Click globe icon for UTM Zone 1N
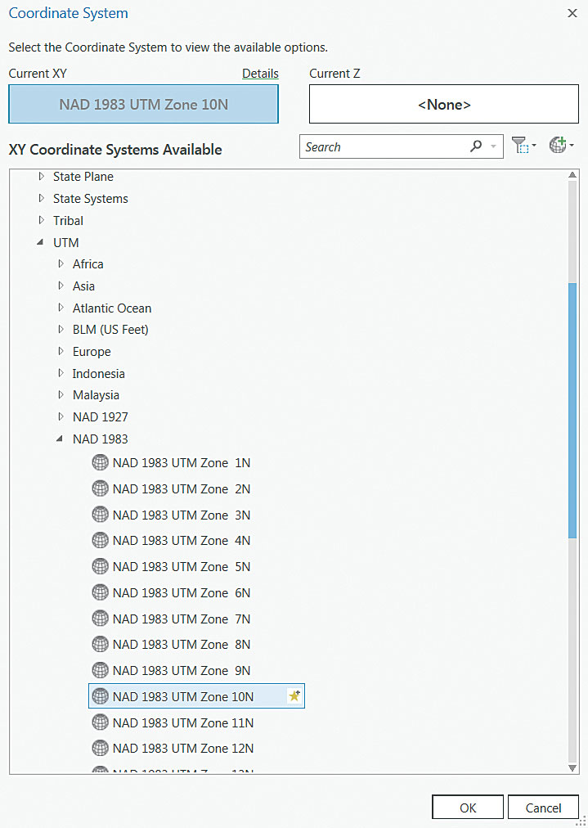The width and height of the screenshot is (588, 828). coord(100,462)
